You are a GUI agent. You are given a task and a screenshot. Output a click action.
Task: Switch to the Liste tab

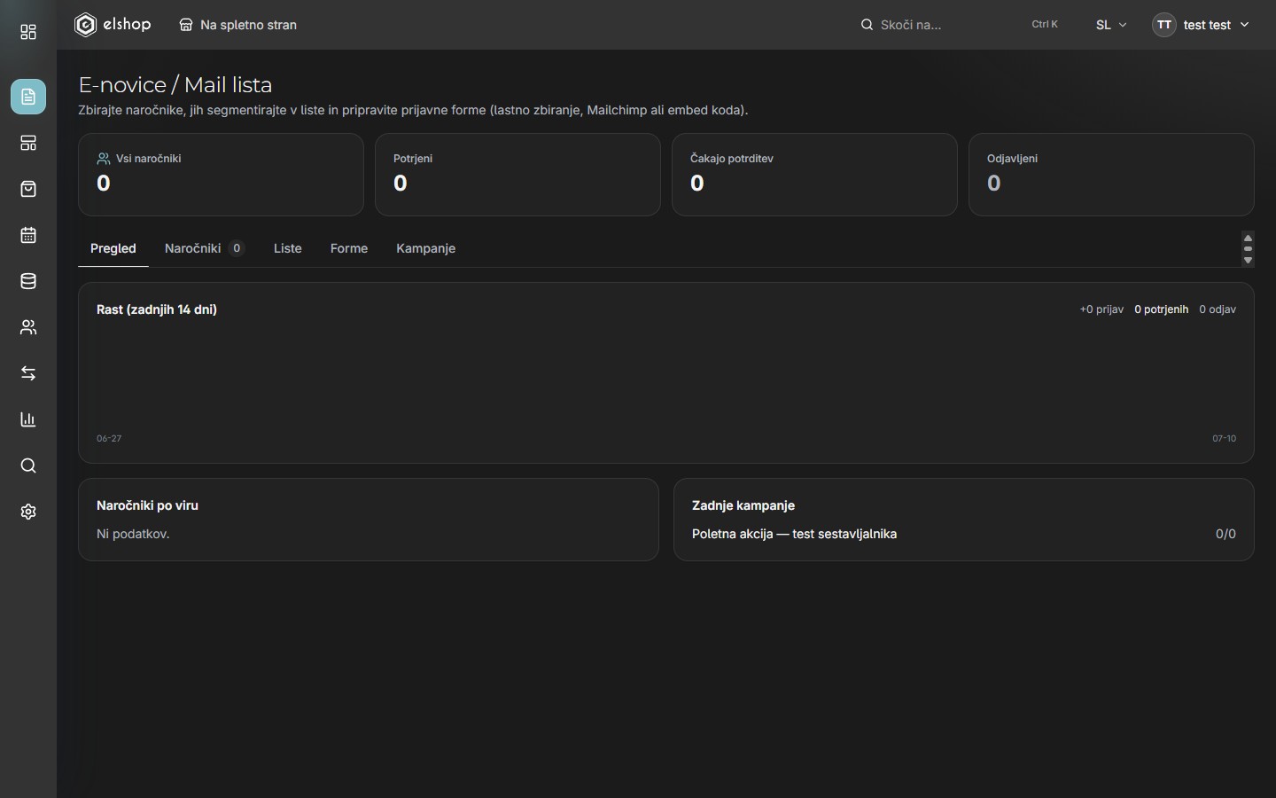[x=288, y=248]
